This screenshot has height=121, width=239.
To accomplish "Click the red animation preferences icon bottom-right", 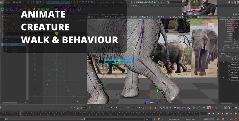I will pyautogui.click(x=236, y=119).
